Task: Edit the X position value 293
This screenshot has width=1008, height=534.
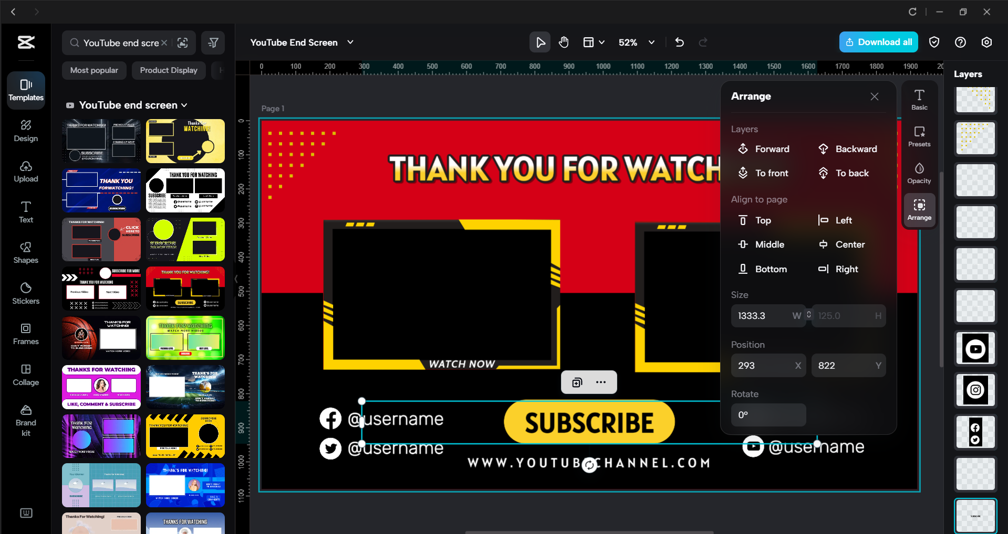Action: click(763, 365)
